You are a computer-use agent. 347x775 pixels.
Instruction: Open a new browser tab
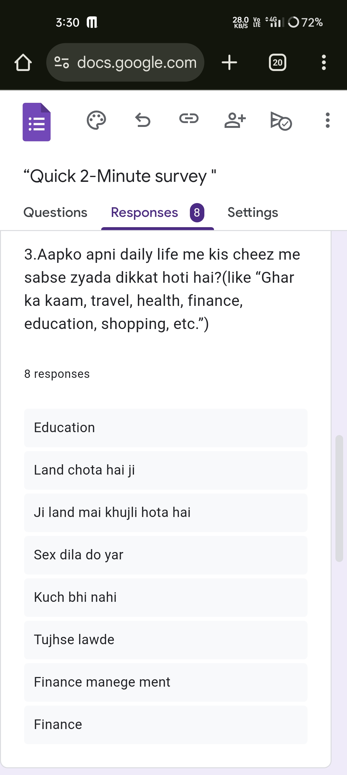[x=229, y=62]
